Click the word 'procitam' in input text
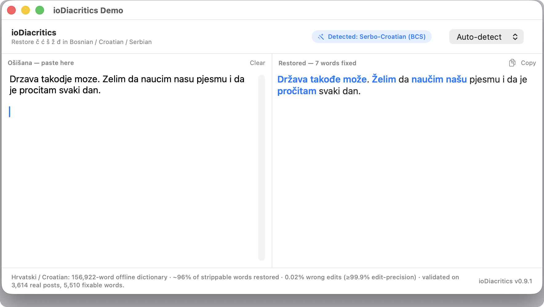Viewport: 544px width, 307px height. point(38,90)
